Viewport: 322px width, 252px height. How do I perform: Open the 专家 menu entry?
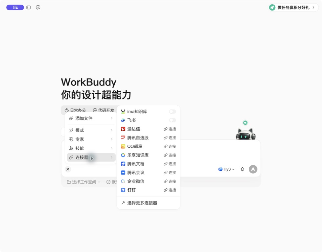tap(91, 139)
